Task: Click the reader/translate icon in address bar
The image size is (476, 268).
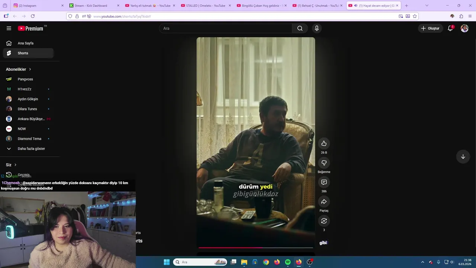Action: pos(408,16)
